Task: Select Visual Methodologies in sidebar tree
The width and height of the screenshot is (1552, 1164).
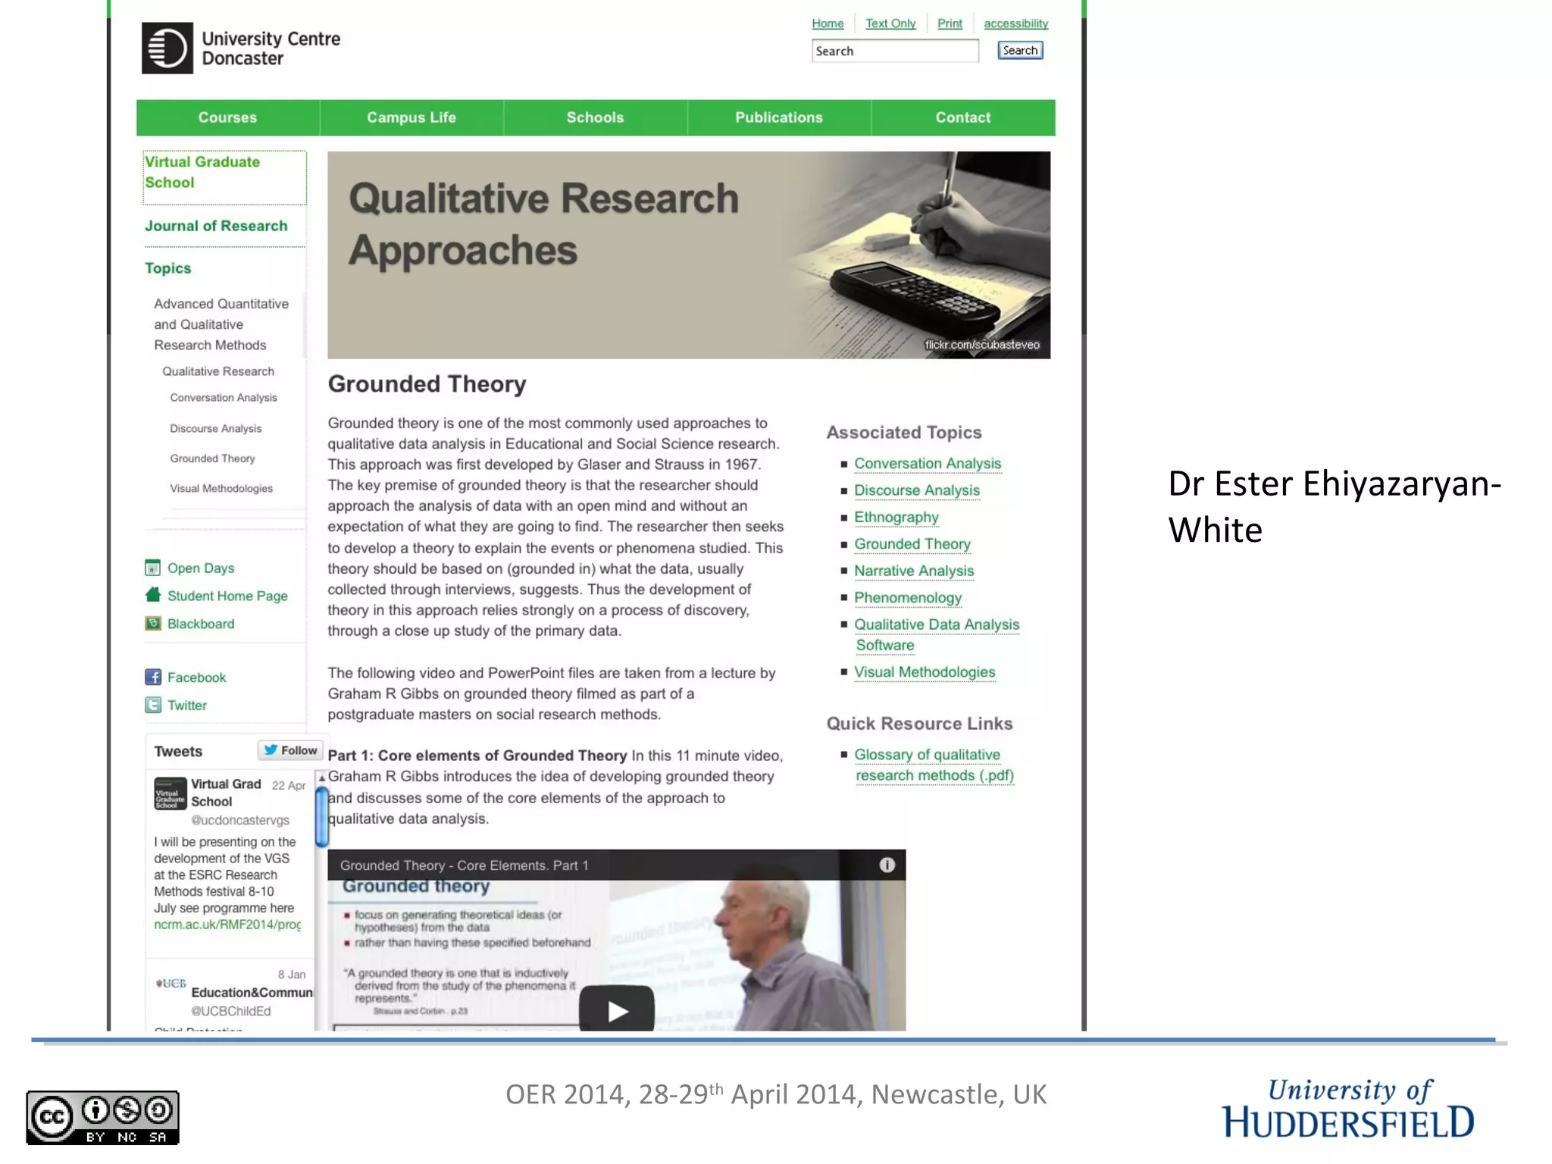Action: pyautogui.click(x=221, y=488)
